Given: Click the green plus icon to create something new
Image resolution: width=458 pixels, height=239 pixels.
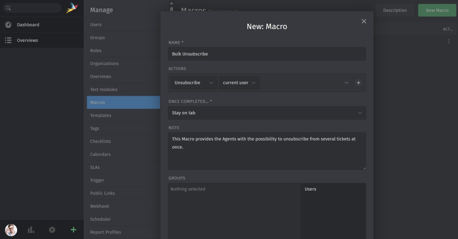Looking at the screenshot, I should pos(73,230).
